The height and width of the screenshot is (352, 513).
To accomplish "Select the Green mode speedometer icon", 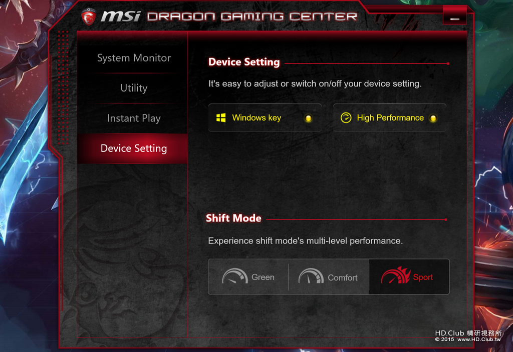I will [234, 276].
